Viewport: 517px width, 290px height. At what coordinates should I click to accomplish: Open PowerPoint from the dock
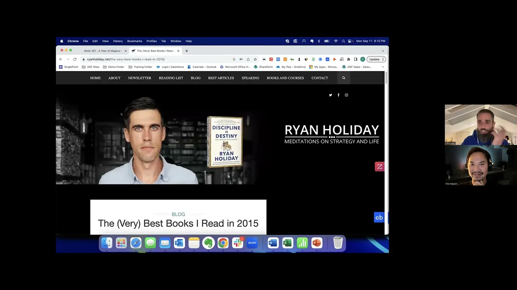(317, 243)
